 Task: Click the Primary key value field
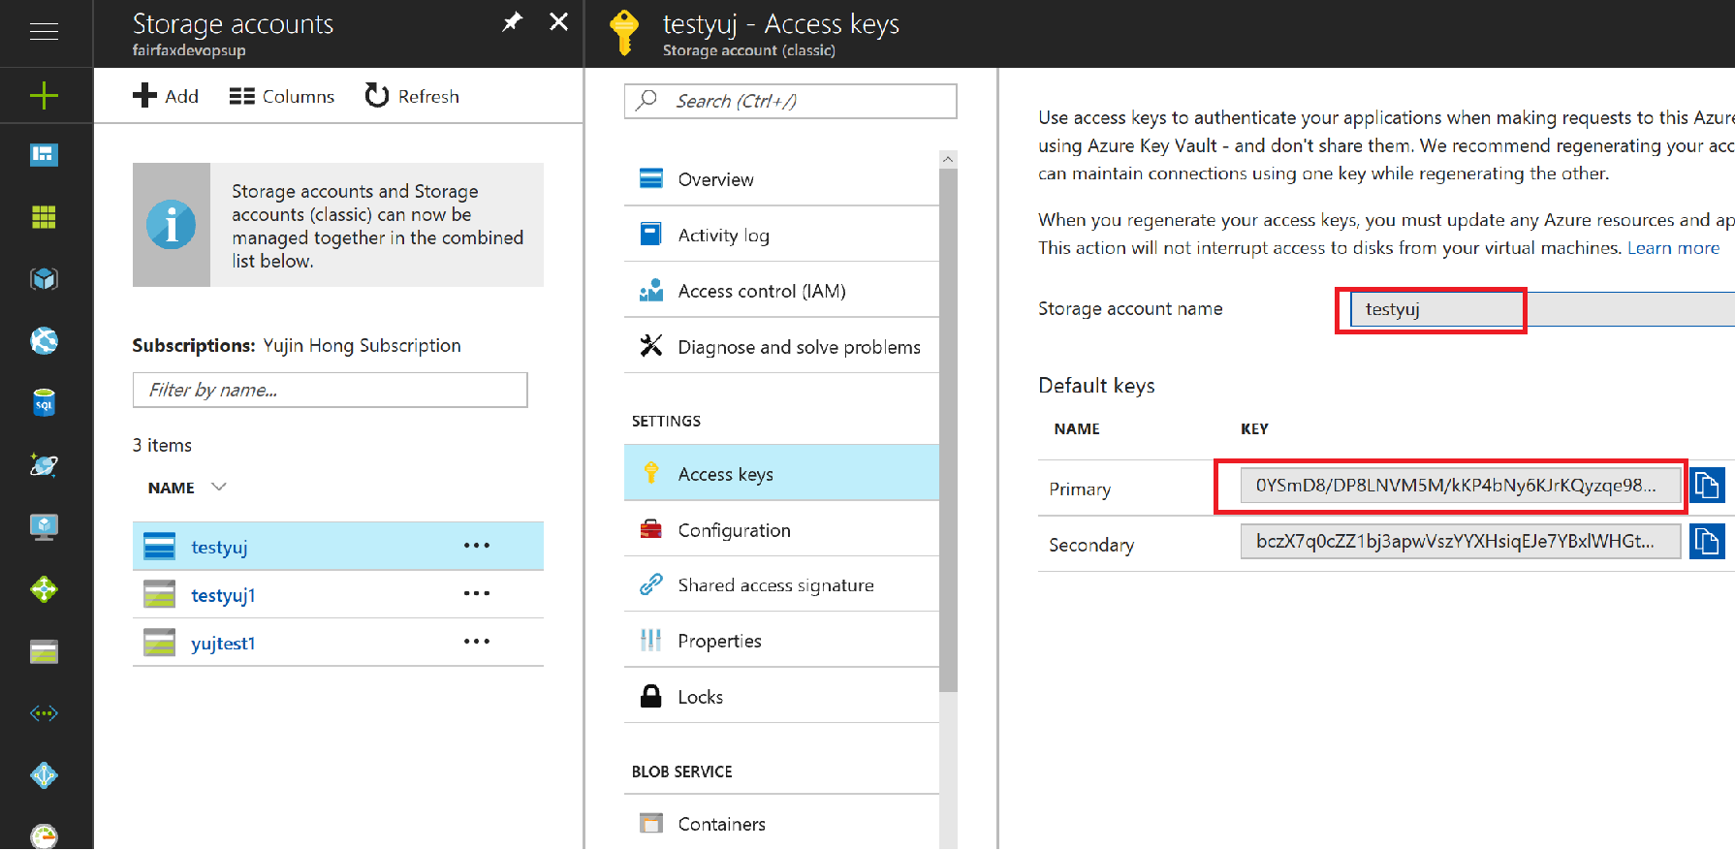tap(1461, 485)
